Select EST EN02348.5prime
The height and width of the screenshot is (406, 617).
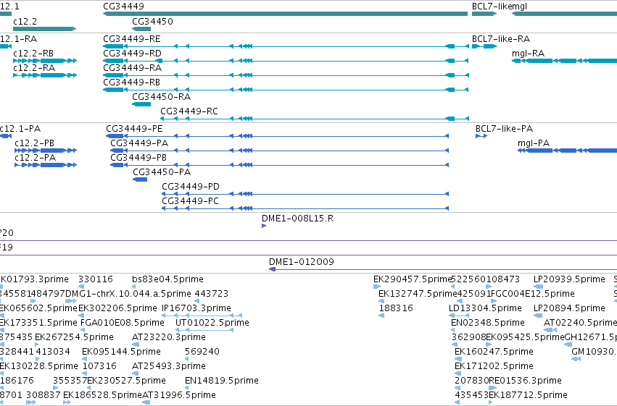point(487,323)
